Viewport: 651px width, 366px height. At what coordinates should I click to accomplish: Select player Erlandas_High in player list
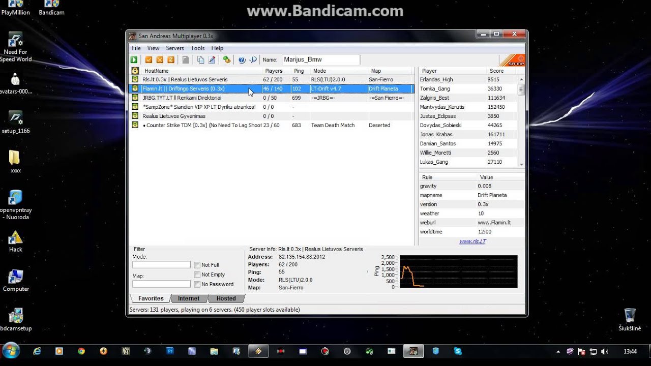468,80
